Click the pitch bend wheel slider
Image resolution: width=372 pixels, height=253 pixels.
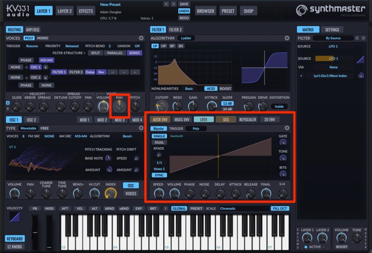(x=35, y=232)
